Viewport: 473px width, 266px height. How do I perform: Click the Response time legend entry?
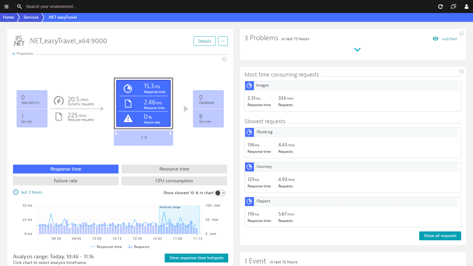pyautogui.click(x=106, y=247)
